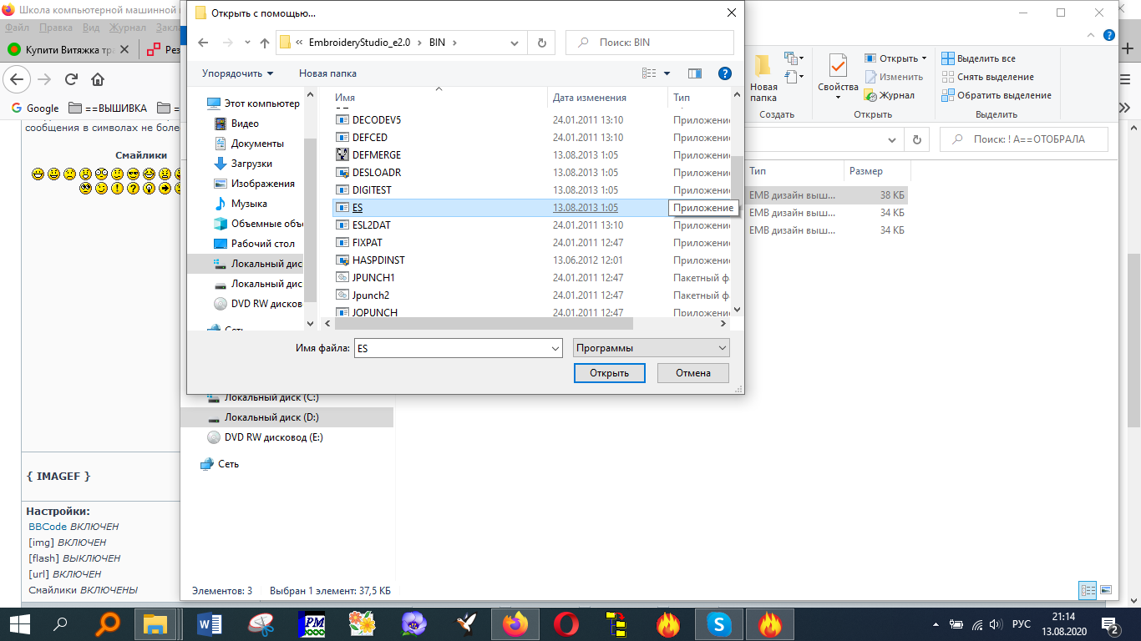
Task: Open Рабочий стол in navigation tree
Action: pyautogui.click(x=255, y=244)
